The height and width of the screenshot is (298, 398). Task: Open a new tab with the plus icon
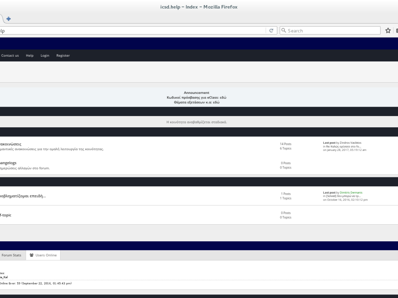[9, 19]
